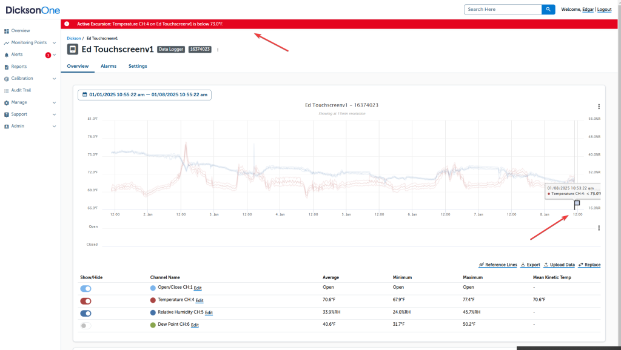Open the Alerts bell icon in sidebar

tap(7, 54)
